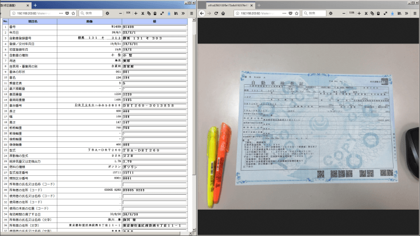The image size is (420, 236).
Task: Focus the search box in left window
Action: [x=91, y=13]
